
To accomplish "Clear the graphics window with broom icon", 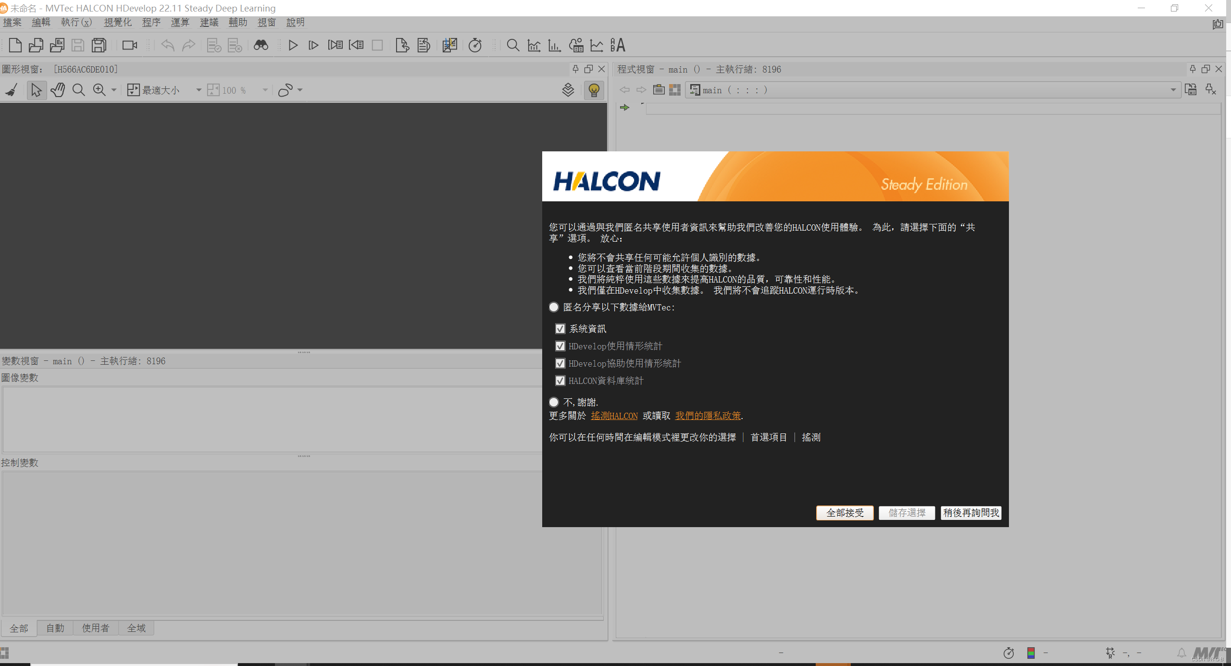I will [x=12, y=90].
